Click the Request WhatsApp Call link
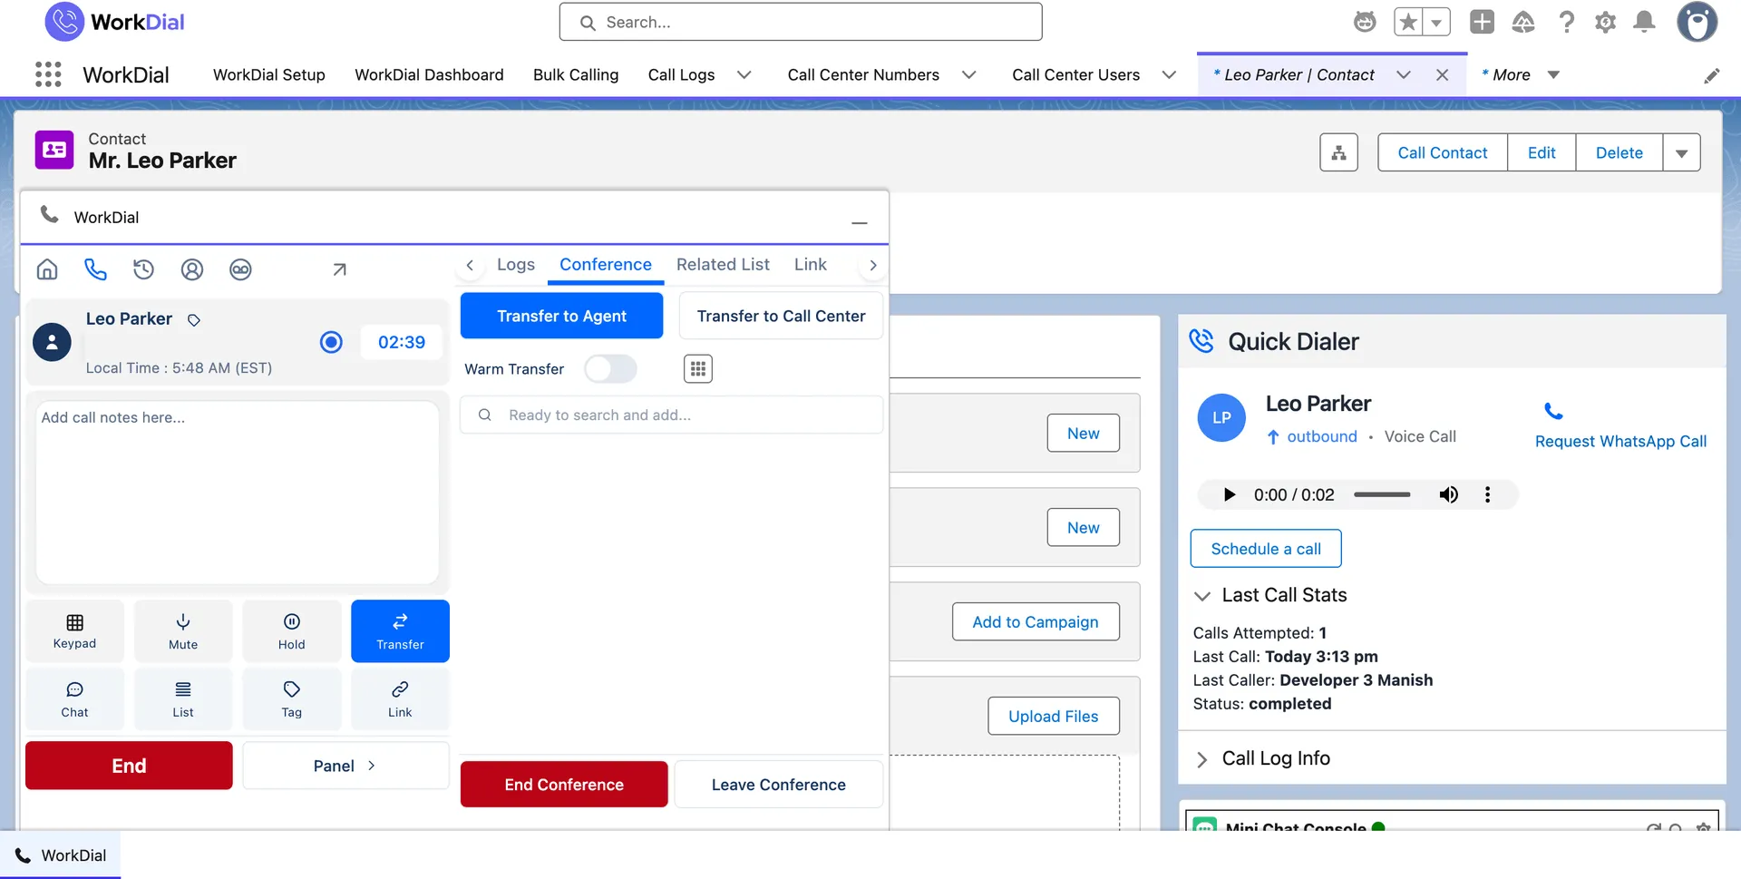 click(x=1620, y=442)
